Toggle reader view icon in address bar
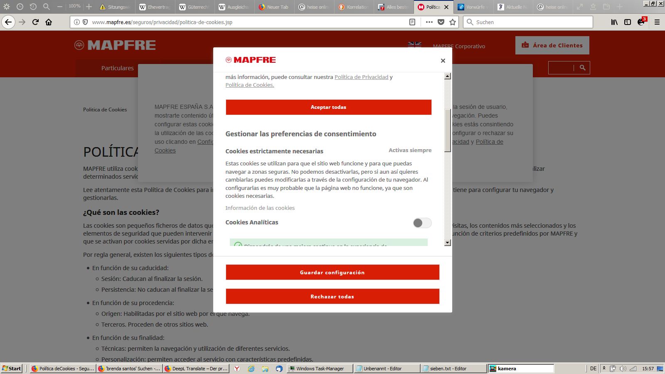The image size is (665, 374). 412,22
